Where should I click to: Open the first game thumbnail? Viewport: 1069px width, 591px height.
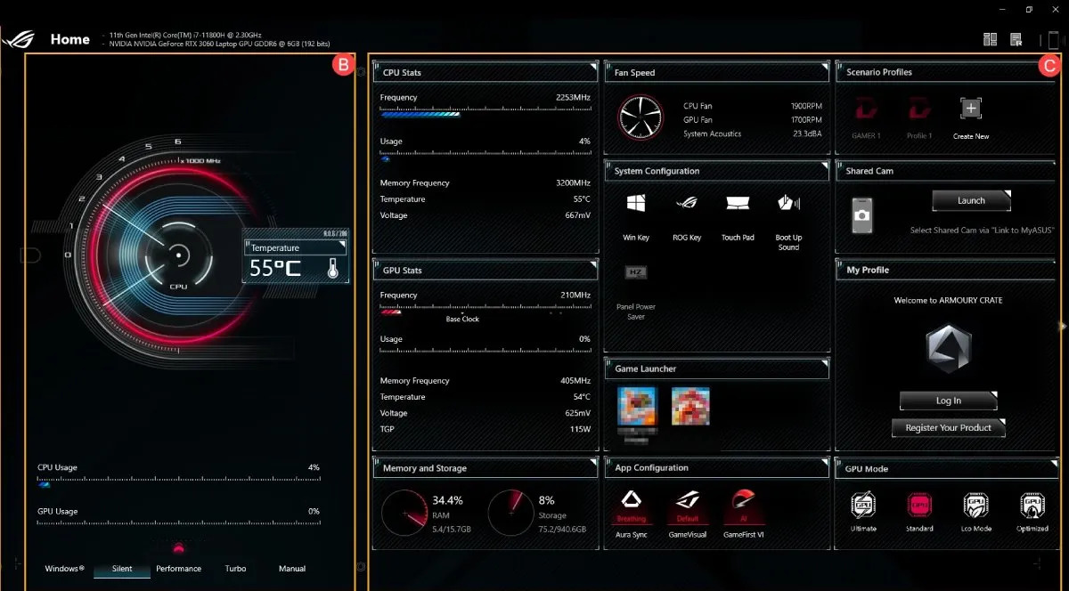[636, 405]
